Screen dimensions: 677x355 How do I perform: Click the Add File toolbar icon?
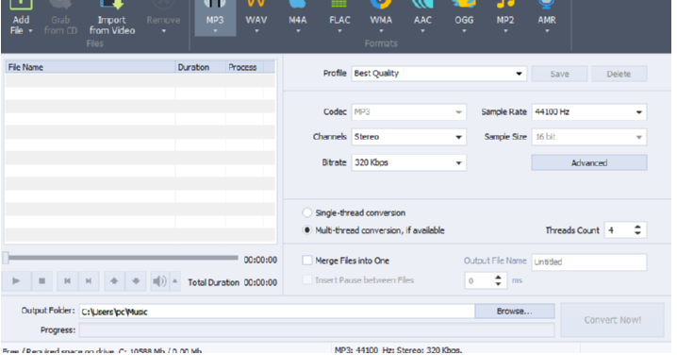point(21,18)
